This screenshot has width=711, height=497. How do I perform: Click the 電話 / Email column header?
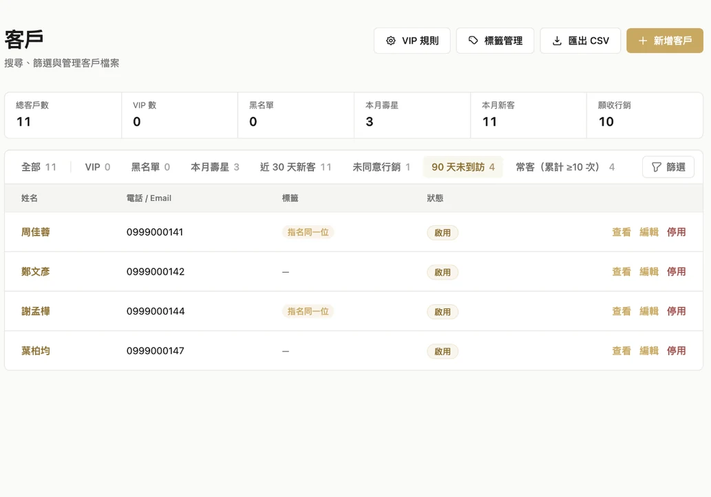(x=149, y=198)
